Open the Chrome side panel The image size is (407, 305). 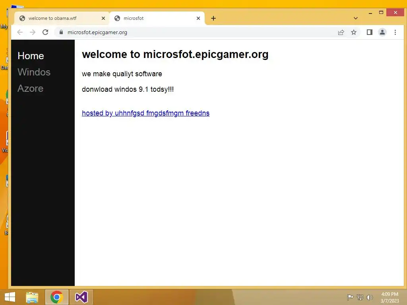[x=369, y=32]
